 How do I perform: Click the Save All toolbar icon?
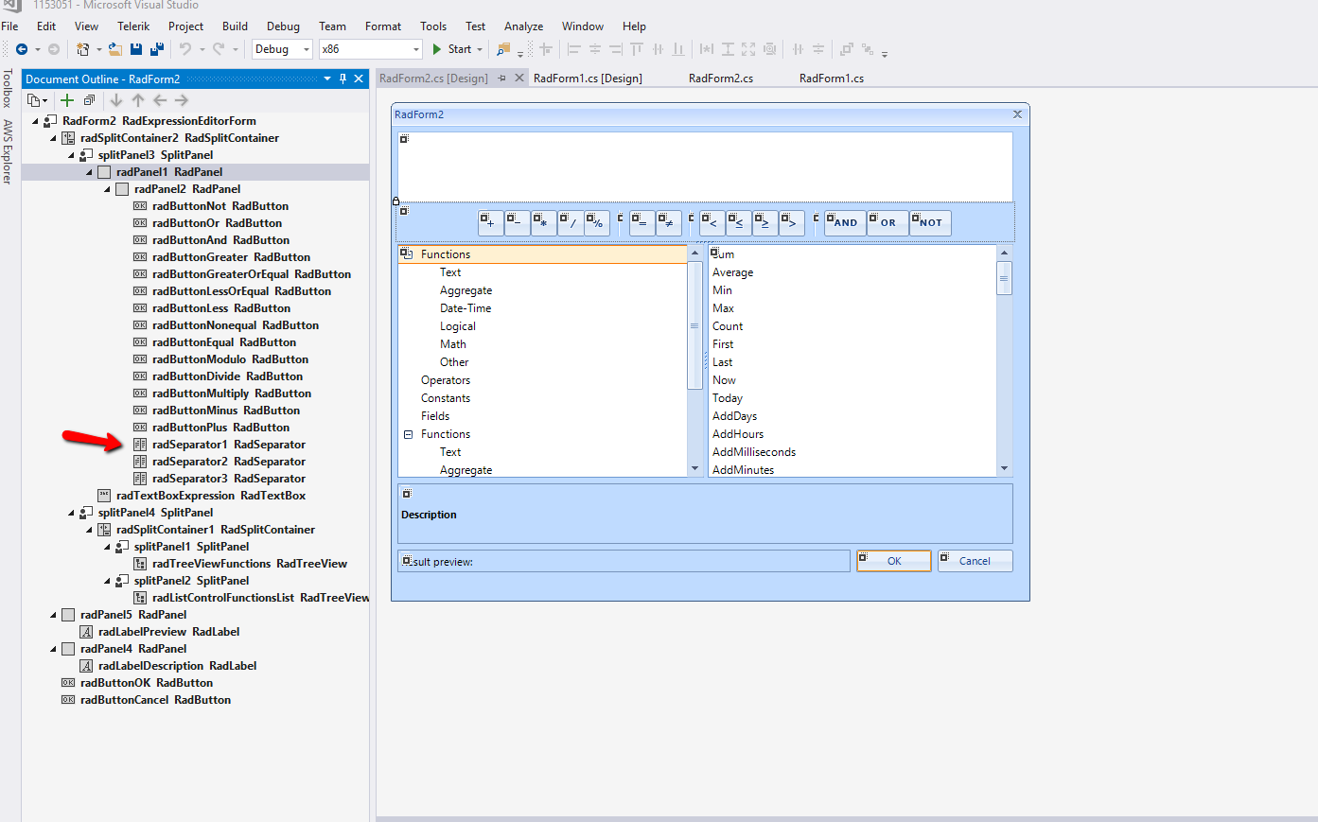tap(157, 49)
